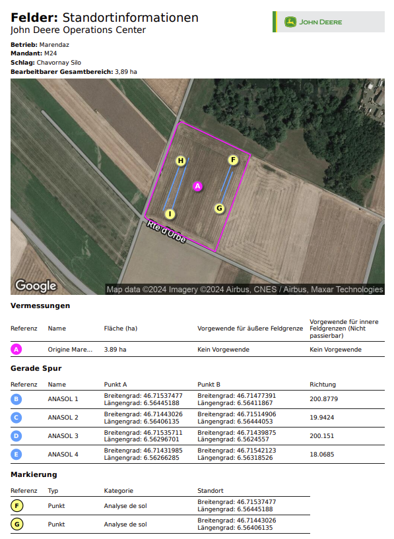Click the yellow H marker on map

tap(181, 161)
